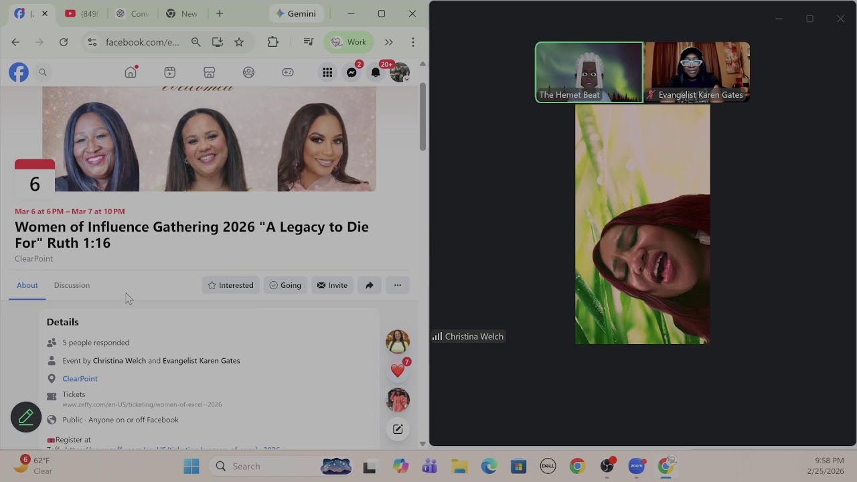Open the Facebook grid menu
The width and height of the screenshot is (857, 482).
(x=327, y=72)
